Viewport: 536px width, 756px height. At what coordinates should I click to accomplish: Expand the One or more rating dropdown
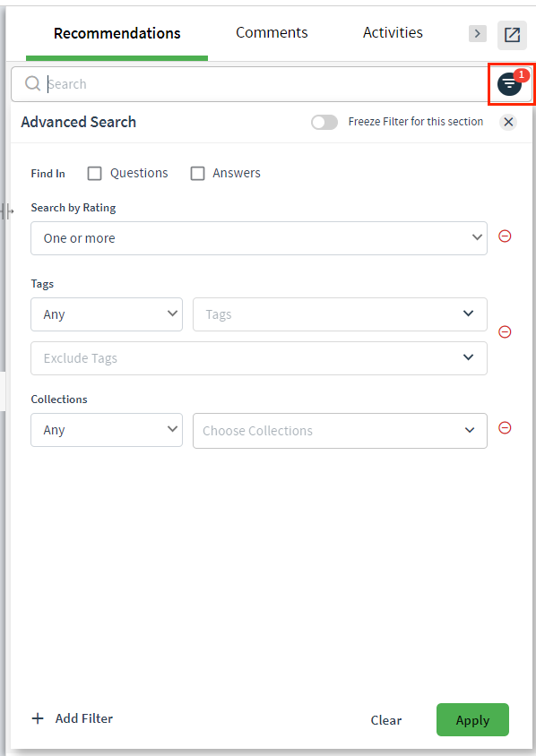coord(259,238)
